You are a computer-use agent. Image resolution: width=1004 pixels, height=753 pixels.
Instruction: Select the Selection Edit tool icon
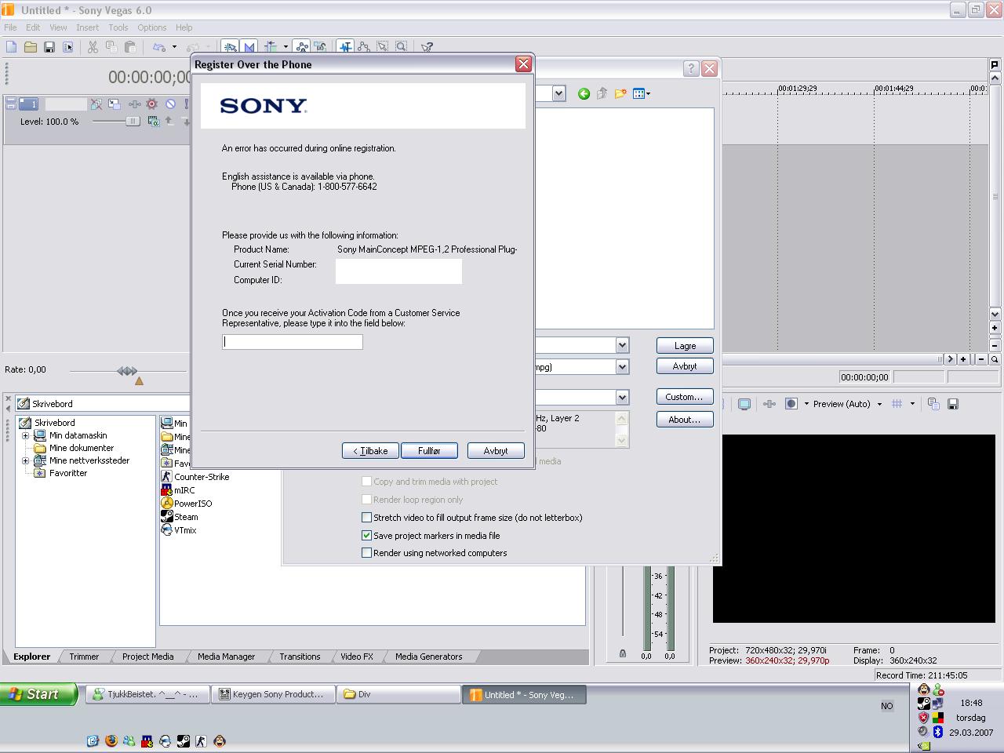[x=383, y=47]
